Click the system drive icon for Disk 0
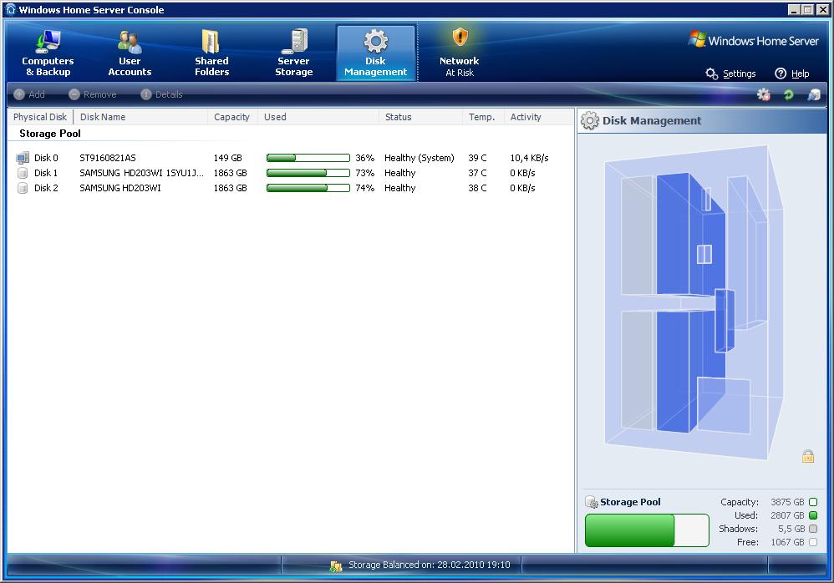 pos(23,158)
